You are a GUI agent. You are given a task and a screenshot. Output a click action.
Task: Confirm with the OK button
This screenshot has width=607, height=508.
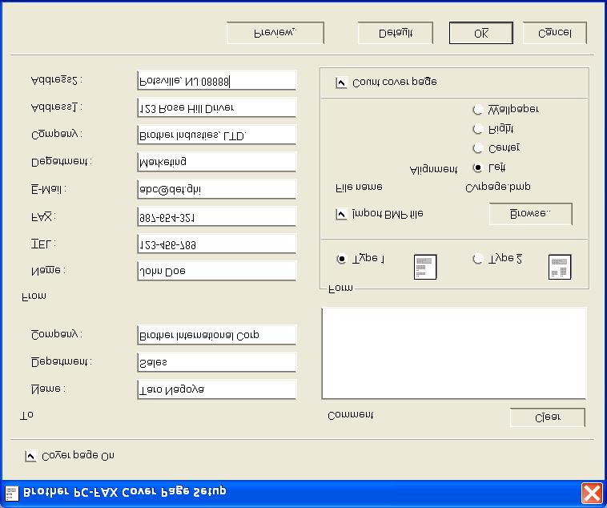coord(481,33)
